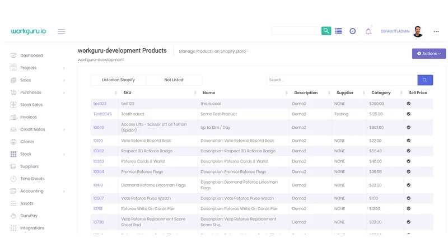Click the Dashboard sidebar icon

click(13, 55)
